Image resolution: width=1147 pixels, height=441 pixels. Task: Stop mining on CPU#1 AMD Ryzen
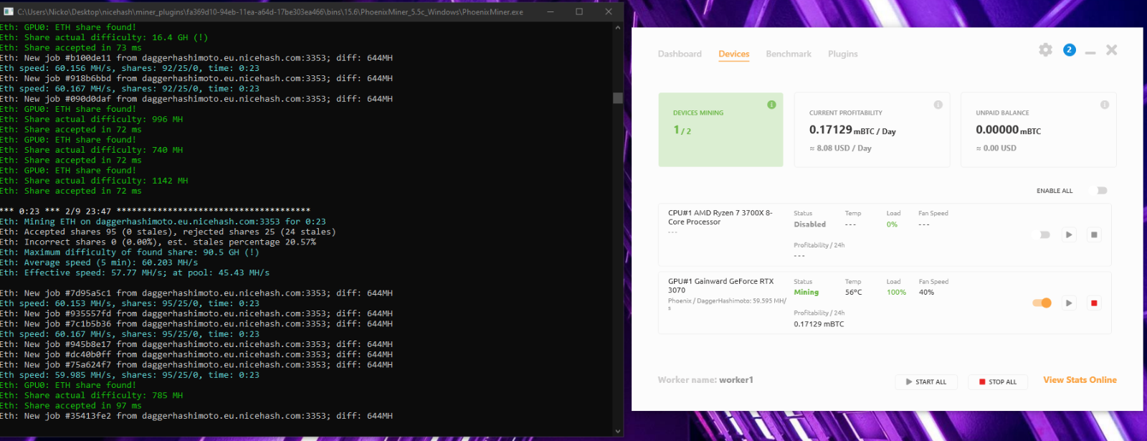(1094, 234)
